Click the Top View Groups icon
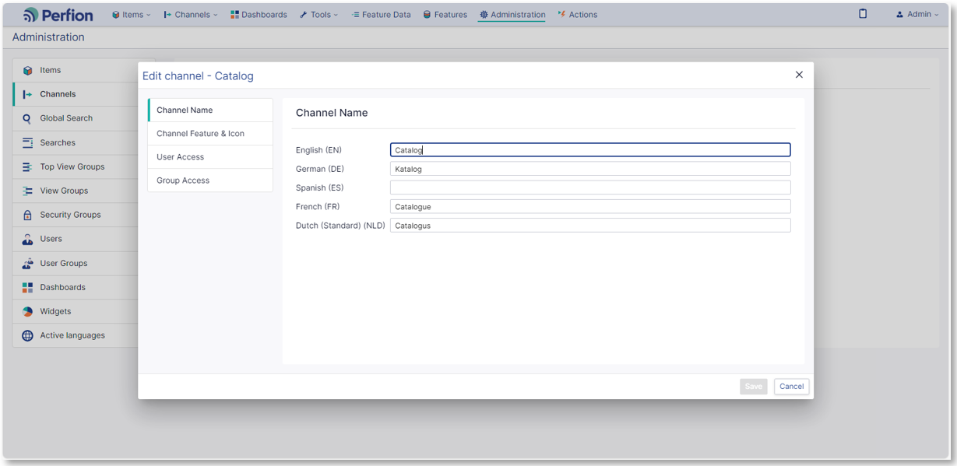Screen dimensions: 957x466 tap(28, 167)
